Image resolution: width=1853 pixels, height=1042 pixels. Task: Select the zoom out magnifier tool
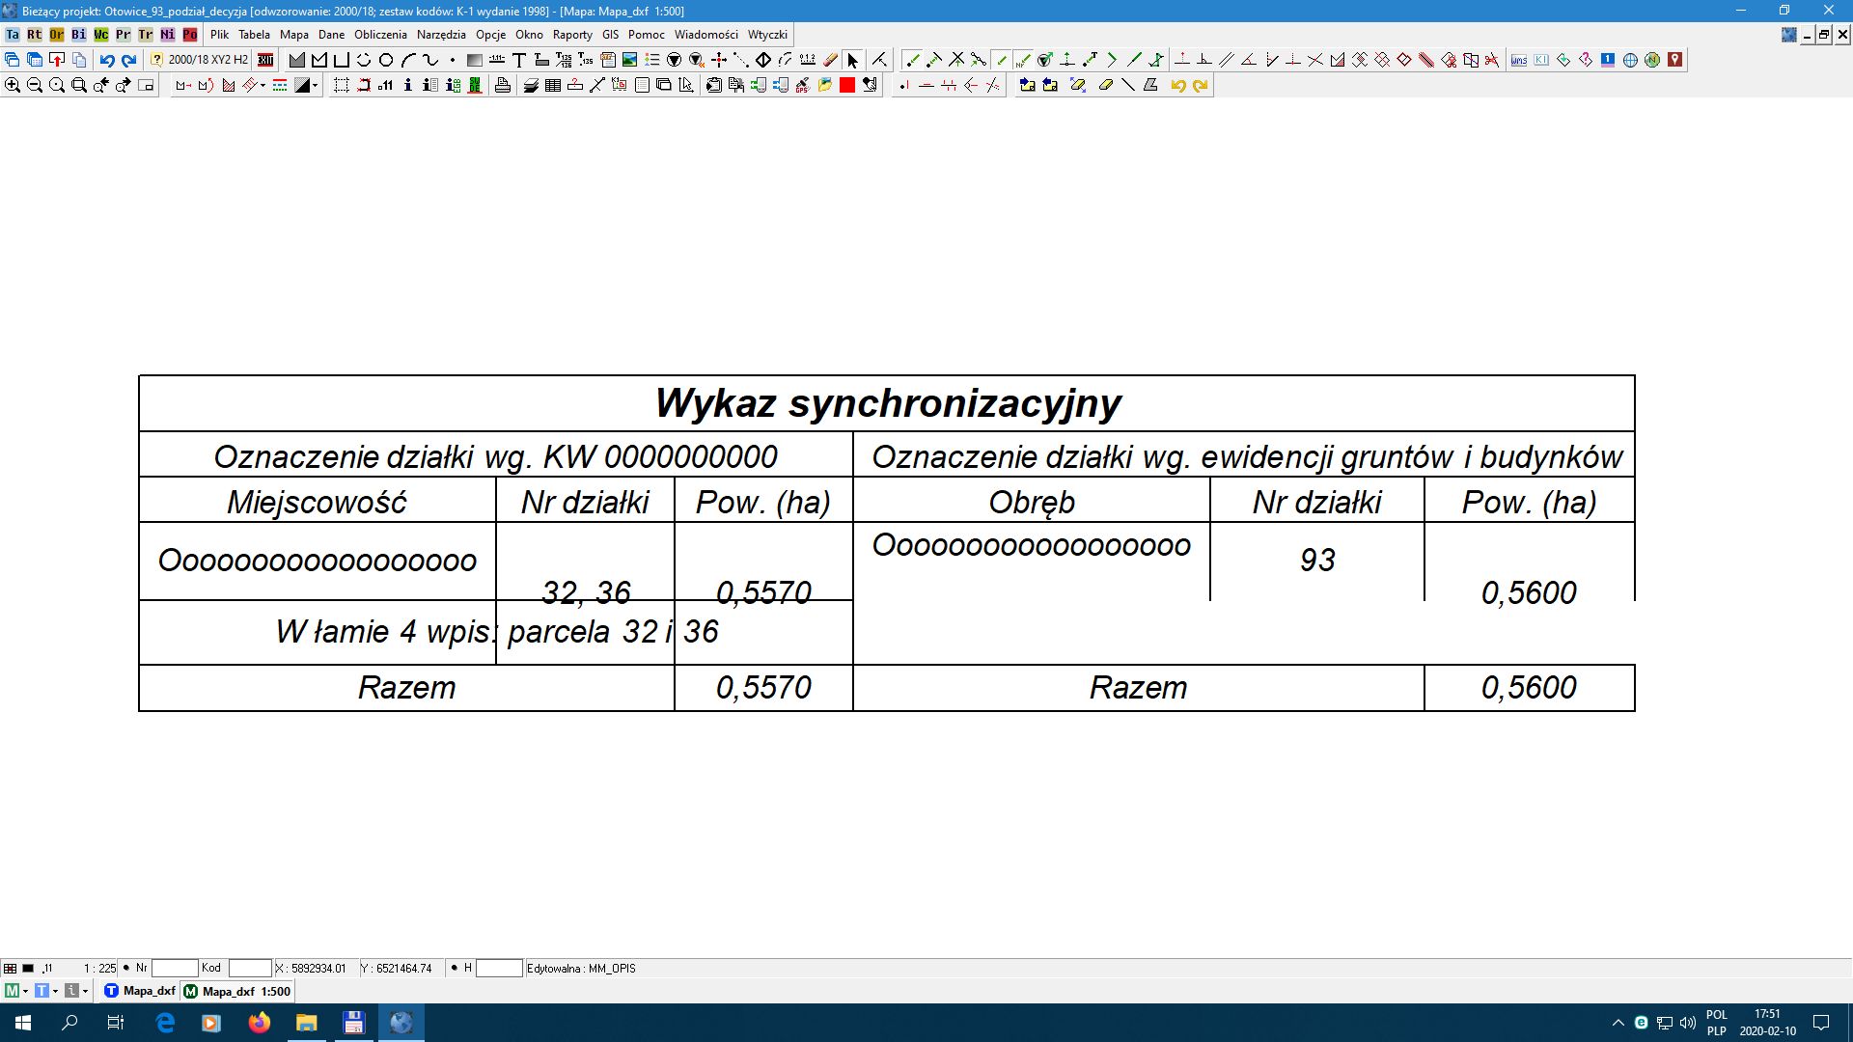pos(35,85)
